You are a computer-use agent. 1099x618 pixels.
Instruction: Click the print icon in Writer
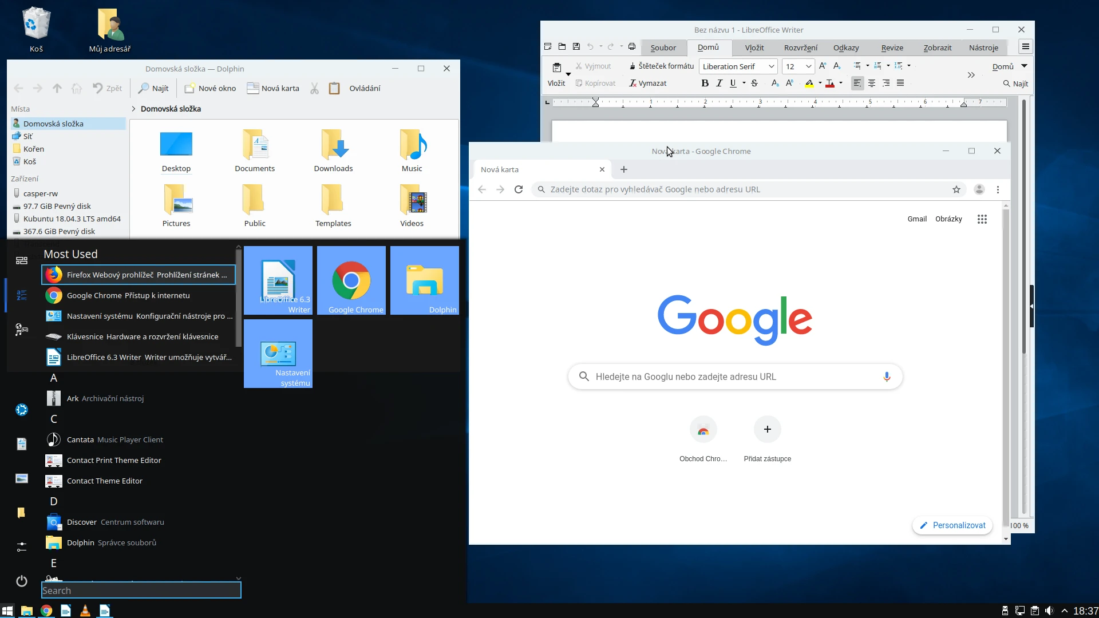pyautogui.click(x=632, y=47)
